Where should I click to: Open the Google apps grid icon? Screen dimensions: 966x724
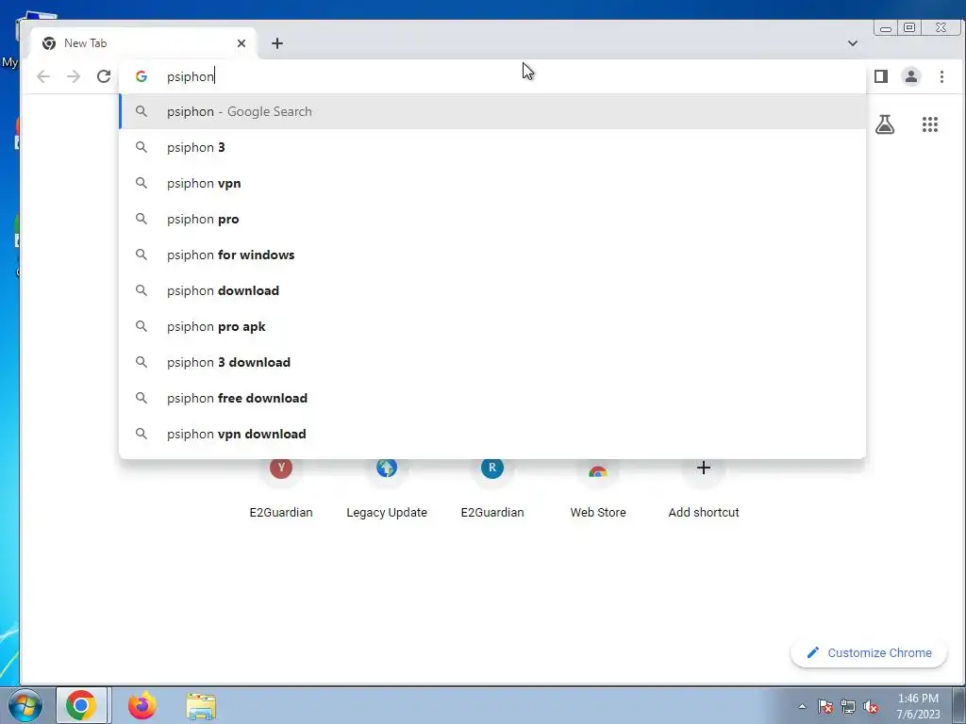click(x=929, y=124)
